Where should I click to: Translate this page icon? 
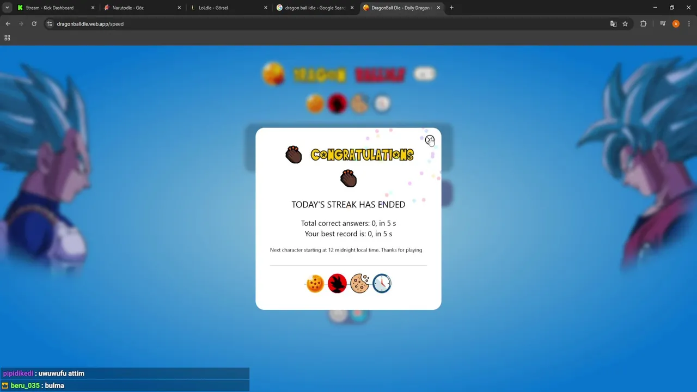click(613, 24)
